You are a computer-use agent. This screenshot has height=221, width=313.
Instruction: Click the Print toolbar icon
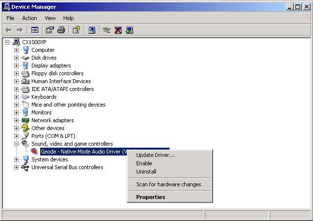61,30
